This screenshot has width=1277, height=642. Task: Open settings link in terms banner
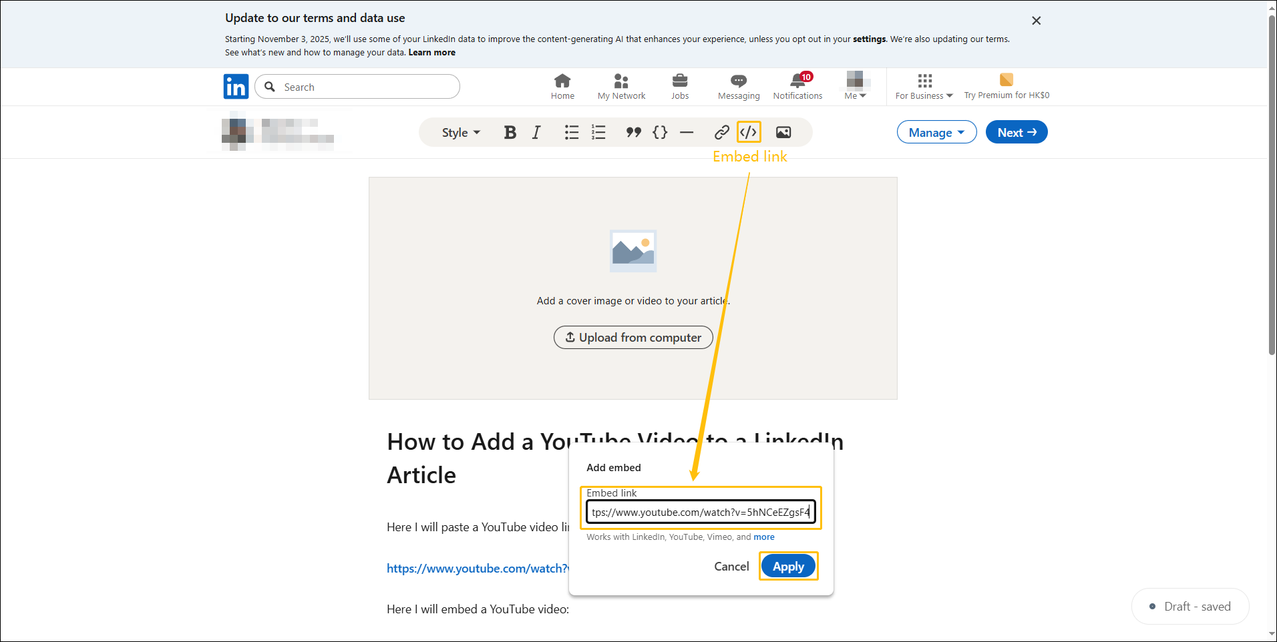click(x=869, y=39)
